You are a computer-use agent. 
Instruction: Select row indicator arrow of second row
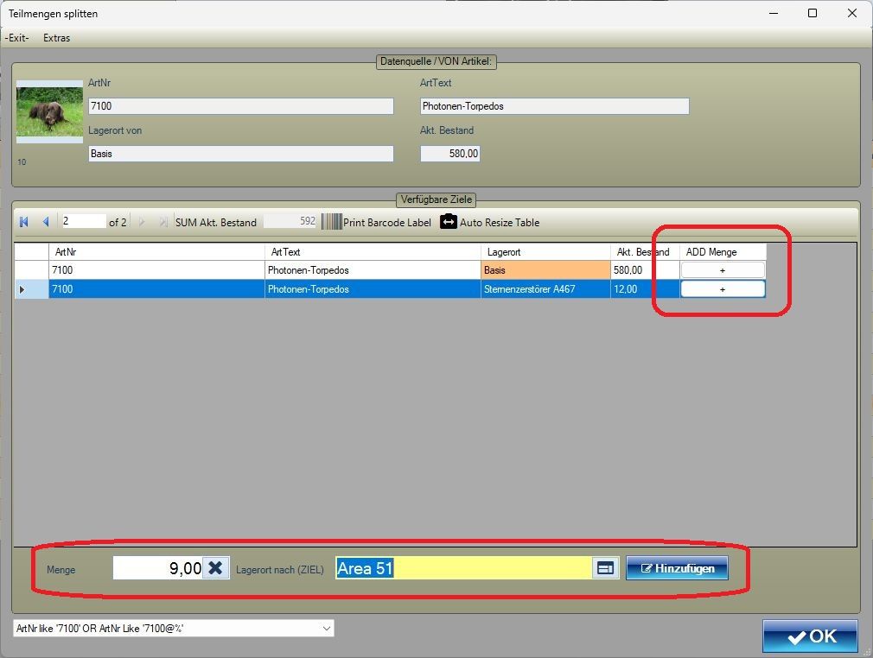tap(22, 289)
